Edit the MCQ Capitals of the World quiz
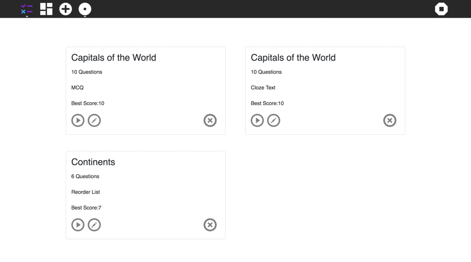Screen dimensions: 471x262 94,120
